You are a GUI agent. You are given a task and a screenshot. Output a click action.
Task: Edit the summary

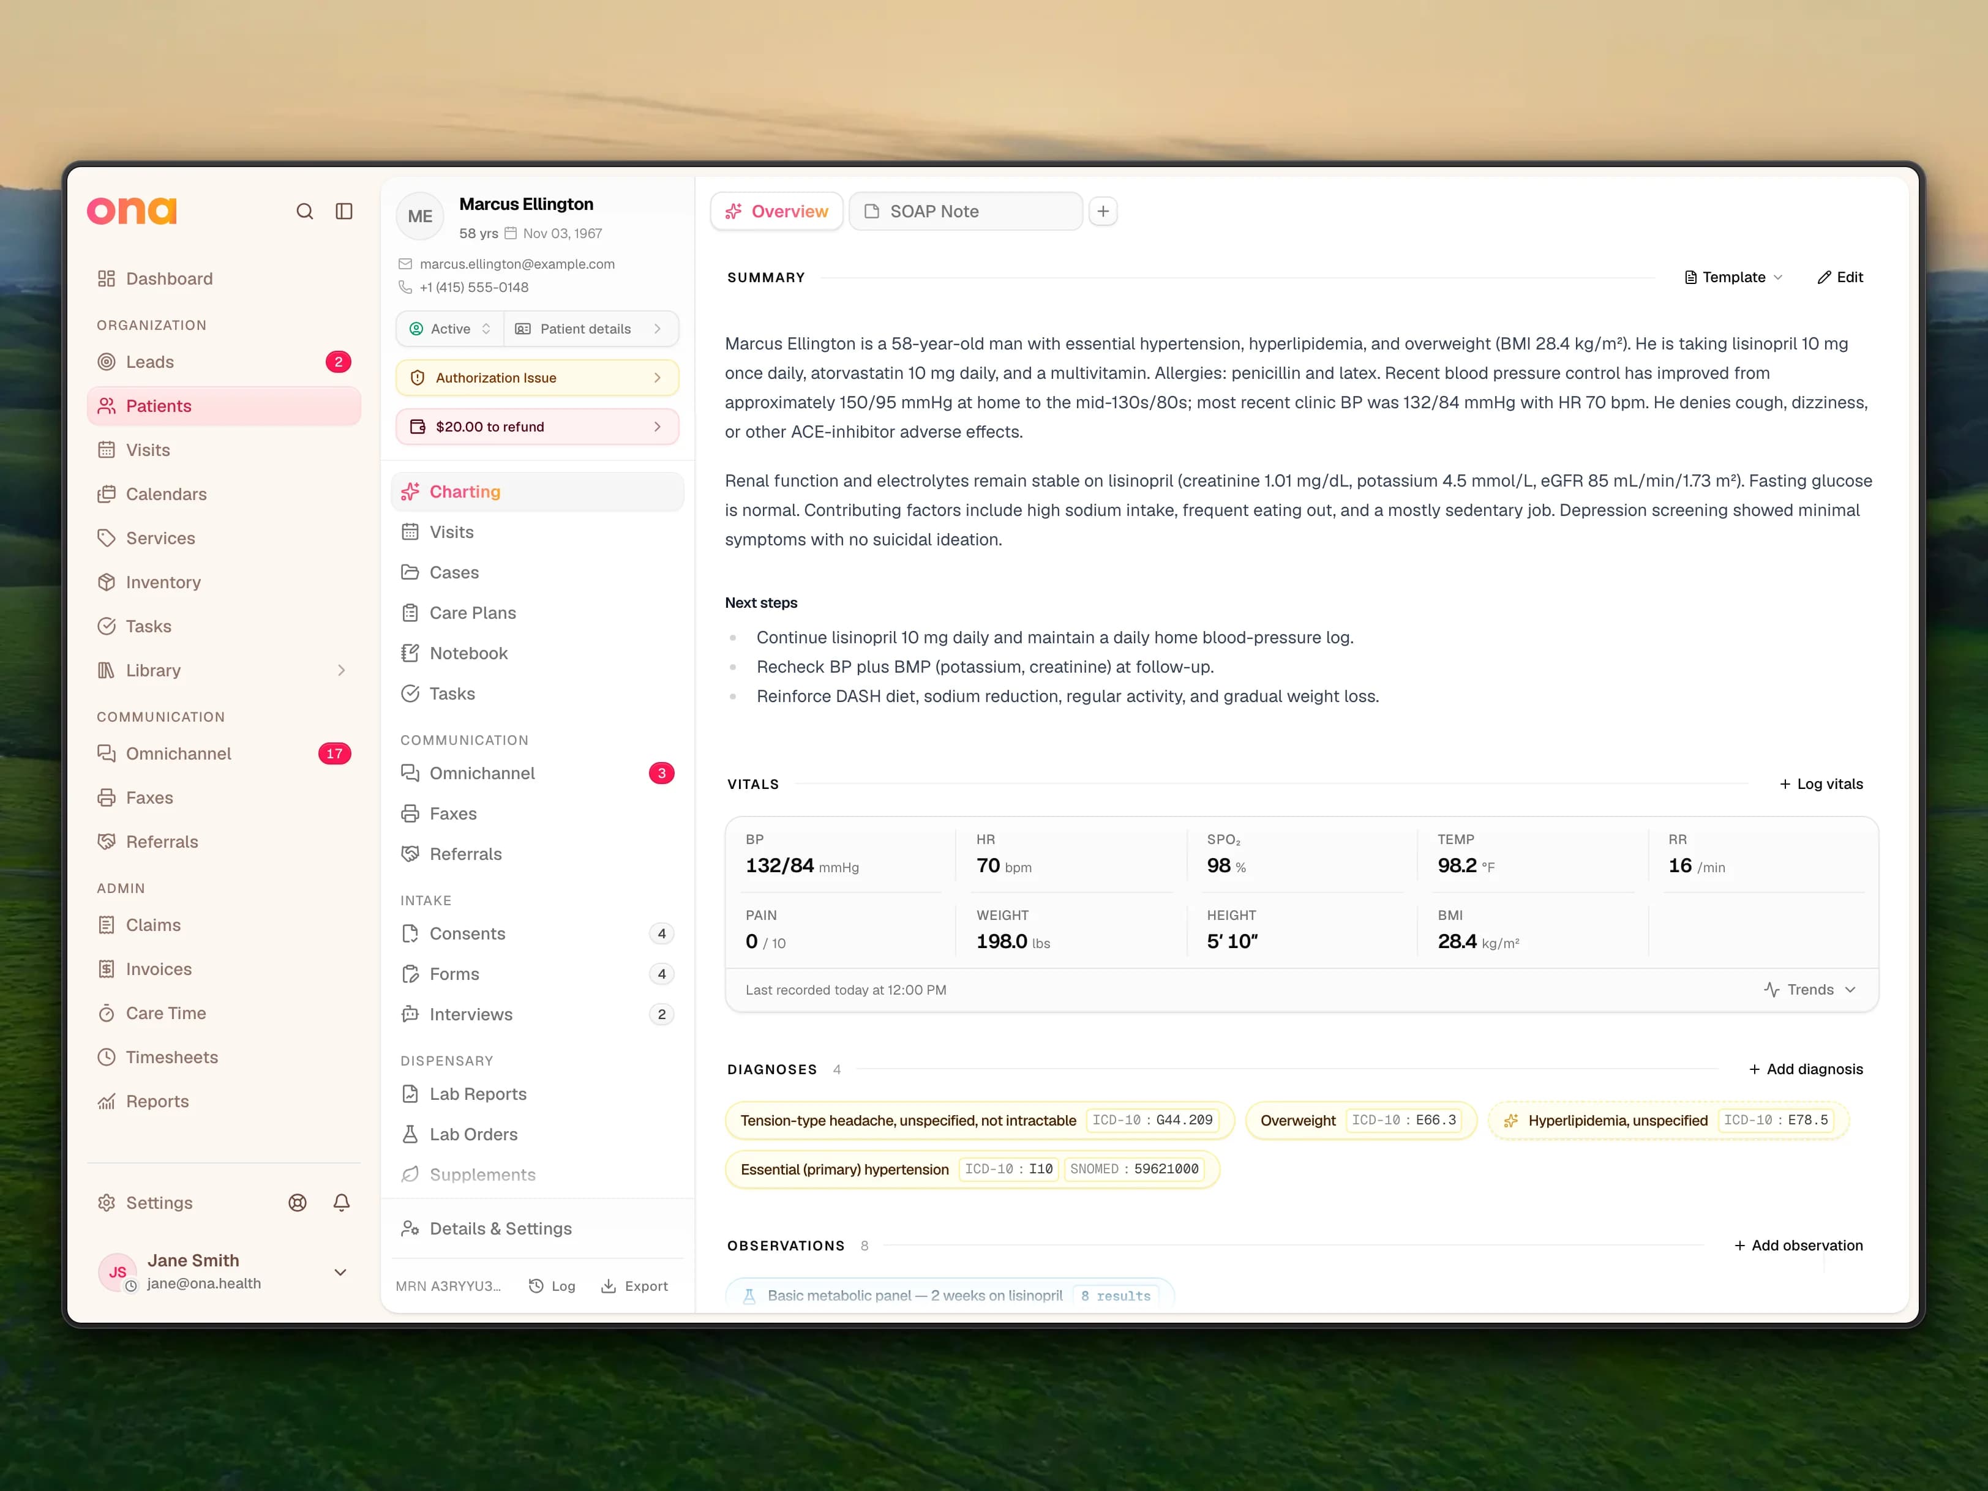(1840, 277)
